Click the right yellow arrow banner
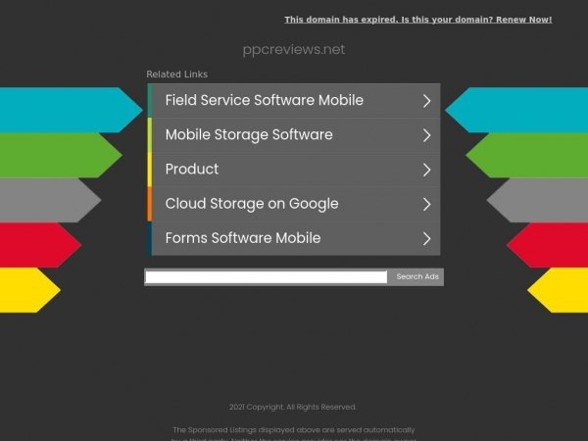Viewport: 588px width, 441px height. click(x=558, y=290)
